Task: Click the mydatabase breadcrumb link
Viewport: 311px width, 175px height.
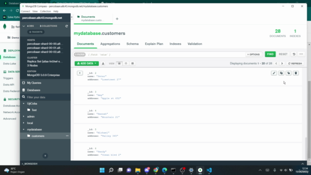Action: pos(87,34)
